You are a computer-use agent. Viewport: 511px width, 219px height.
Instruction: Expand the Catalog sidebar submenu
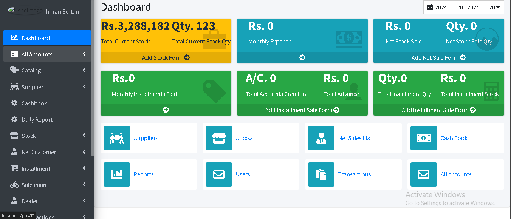47,71
